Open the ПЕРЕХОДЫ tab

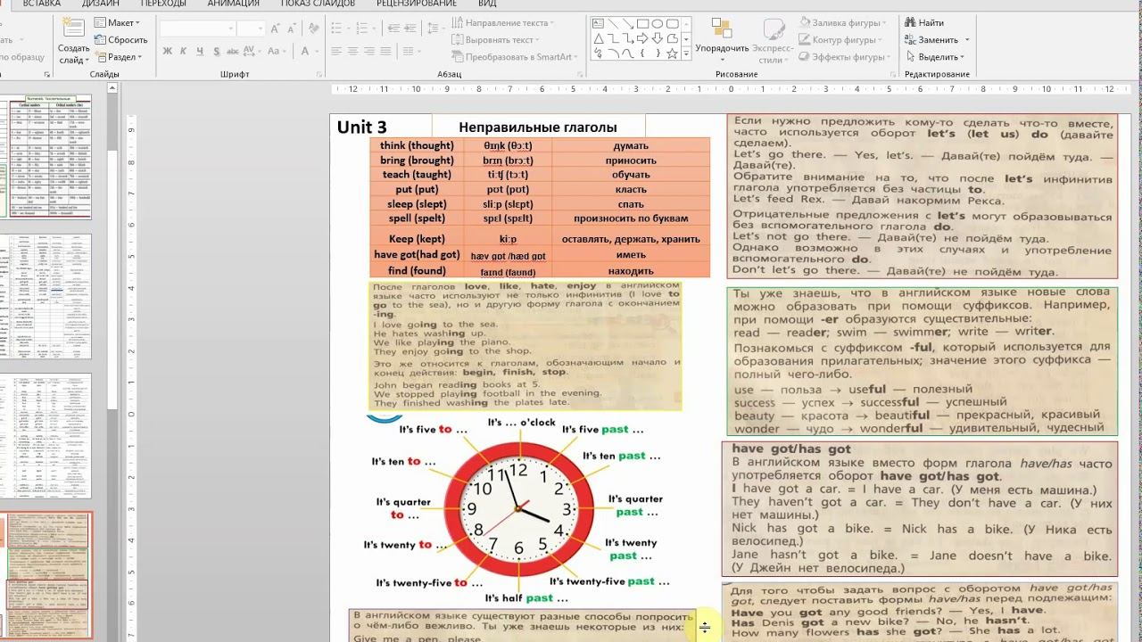[163, 4]
